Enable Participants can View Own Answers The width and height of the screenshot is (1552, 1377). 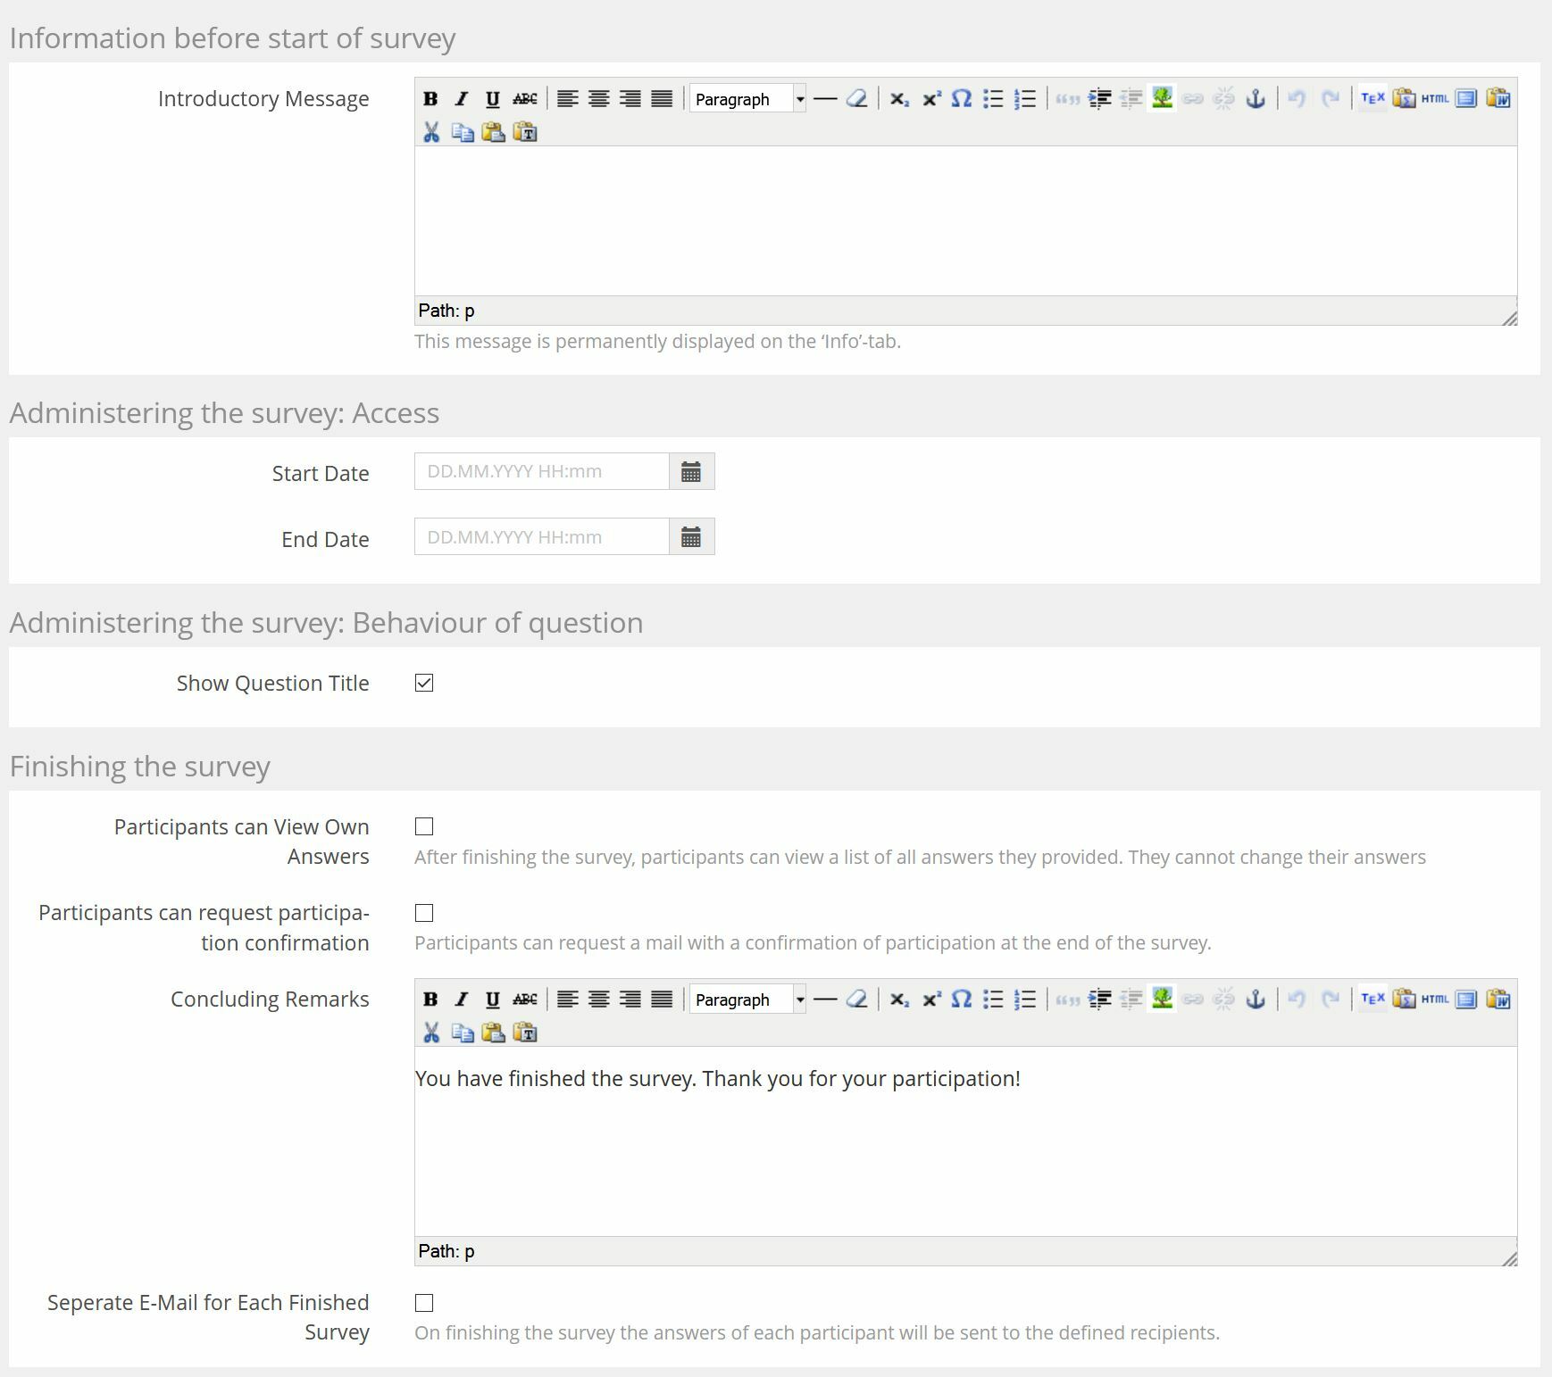pos(424,827)
